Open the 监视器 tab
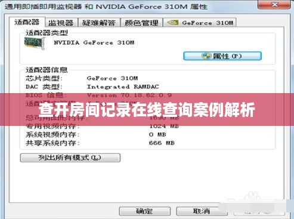This screenshot has width=294, height=219. (61, 23)
